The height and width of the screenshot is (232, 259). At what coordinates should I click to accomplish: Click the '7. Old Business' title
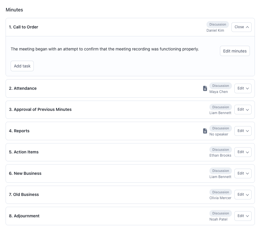coord(24,194)
